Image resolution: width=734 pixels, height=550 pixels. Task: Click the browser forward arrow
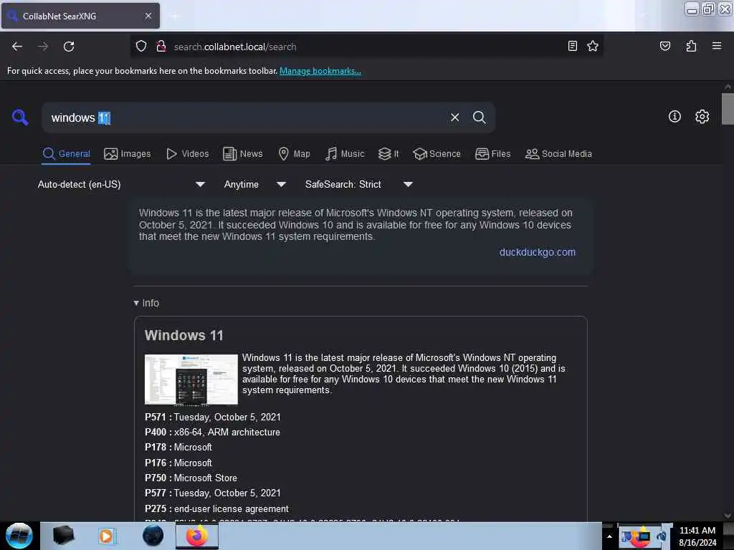coord(43,47)
